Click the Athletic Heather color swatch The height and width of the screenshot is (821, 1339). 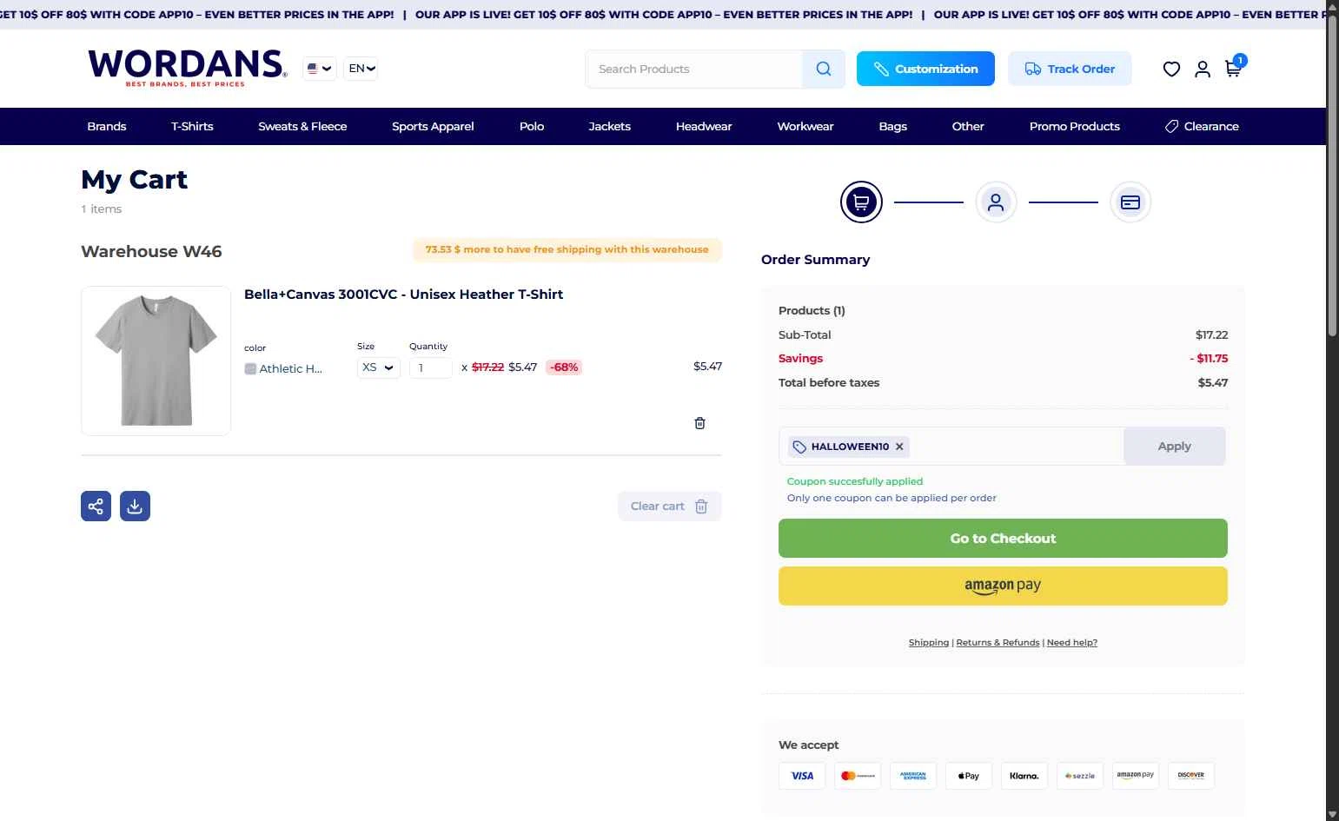pyautogui.click(x=250, y=368)
